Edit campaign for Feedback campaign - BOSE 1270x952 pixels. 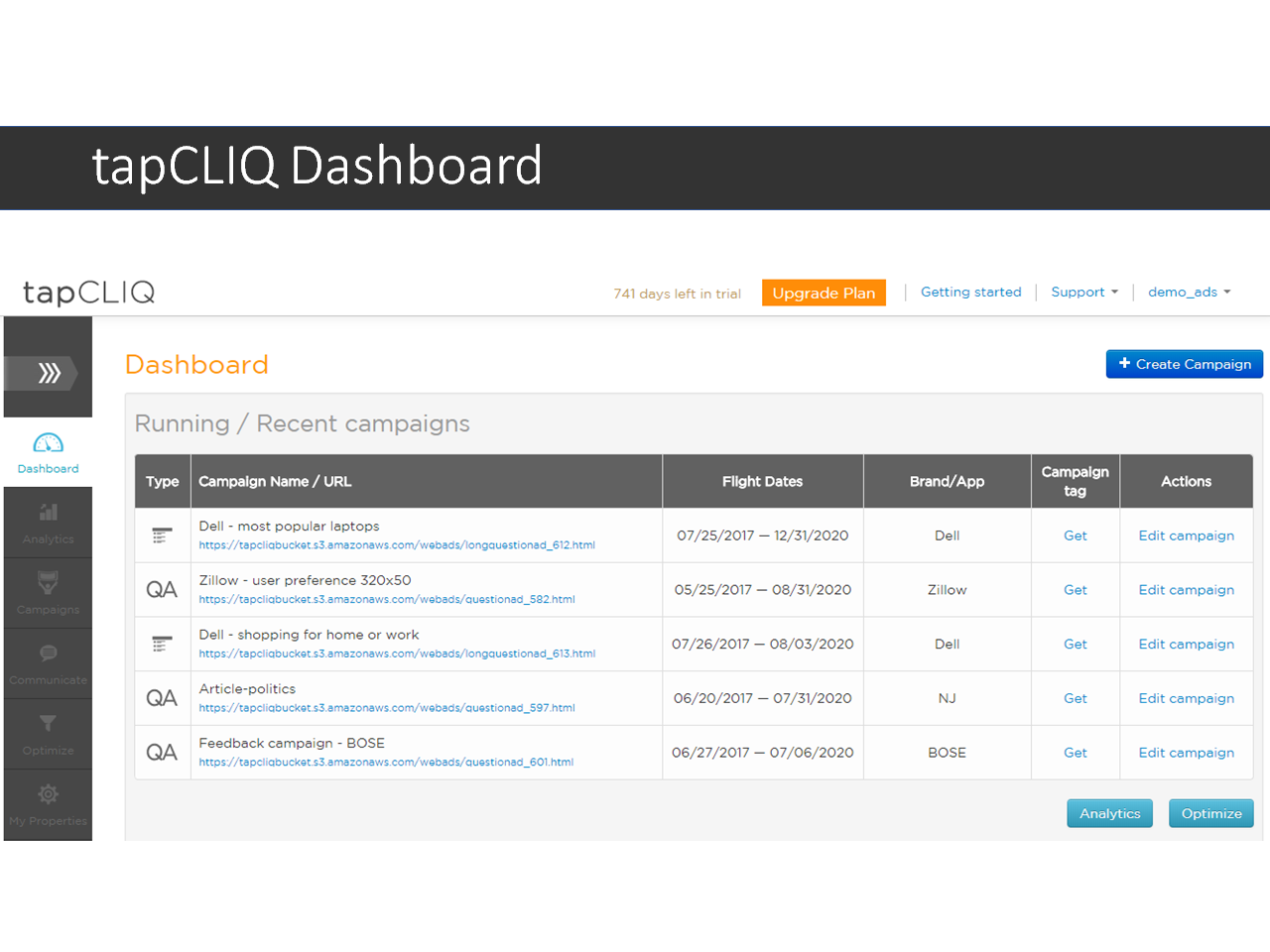[x=1186, y=752]
